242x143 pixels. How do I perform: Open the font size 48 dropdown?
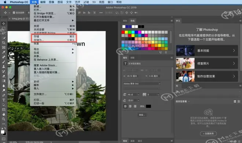(138, 94)
